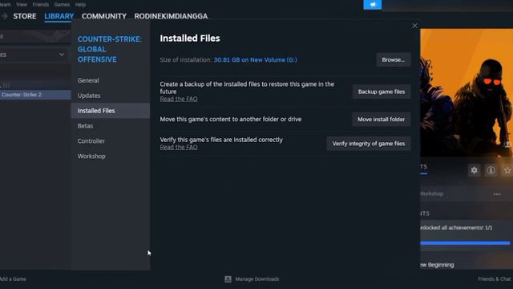Open the Workshop section in properties
513x289 pixels.
pos(111,157)
